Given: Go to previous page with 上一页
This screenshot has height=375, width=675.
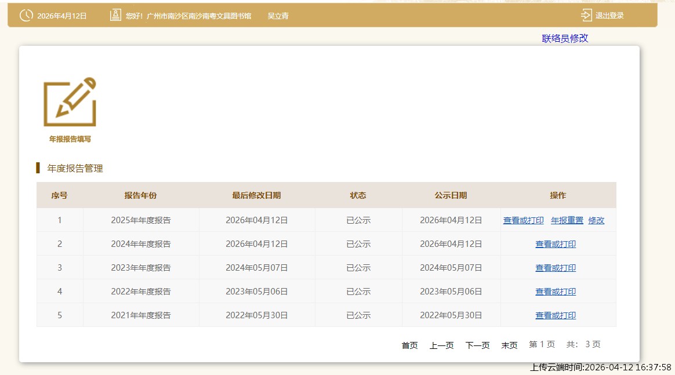Looking at the screenshot, I should [441, 345].
